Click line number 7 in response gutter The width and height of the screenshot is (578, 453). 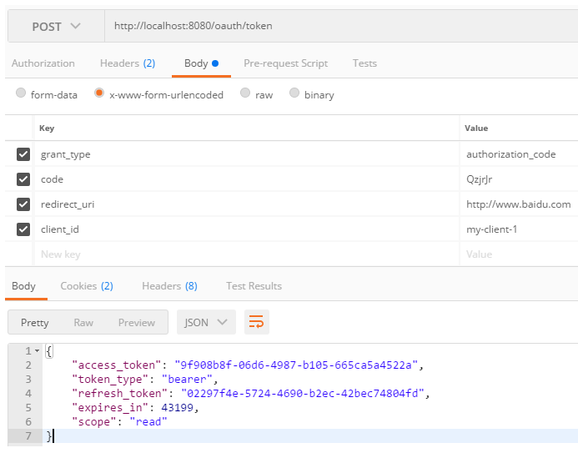(x=28, y=435)
